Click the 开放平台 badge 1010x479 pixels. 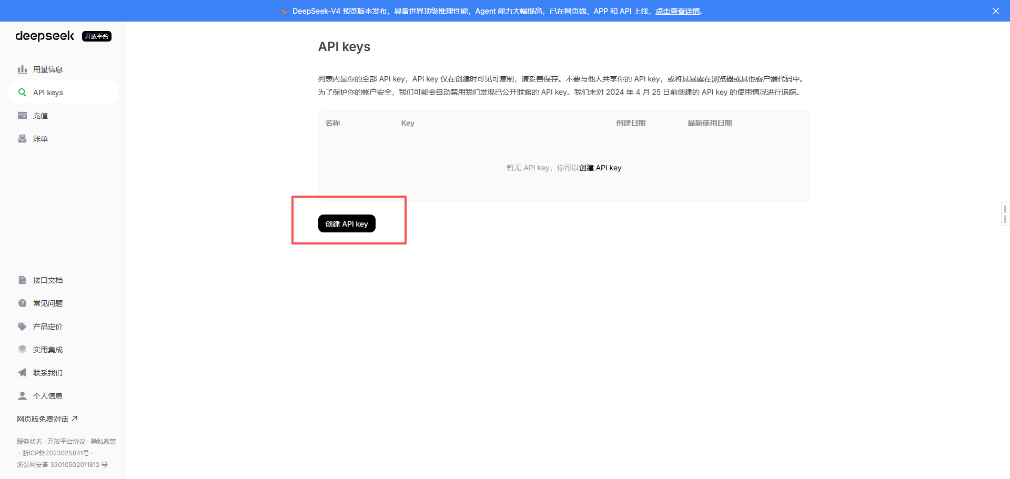[x=97, y=36]
